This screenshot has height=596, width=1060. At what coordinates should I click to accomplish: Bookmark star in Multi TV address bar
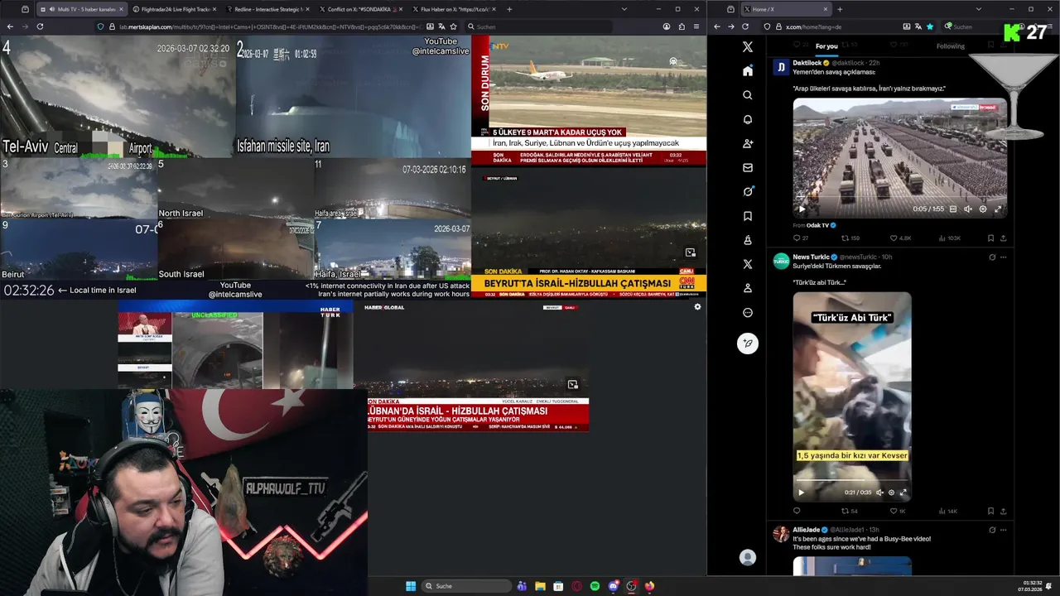tap(453, 26)
